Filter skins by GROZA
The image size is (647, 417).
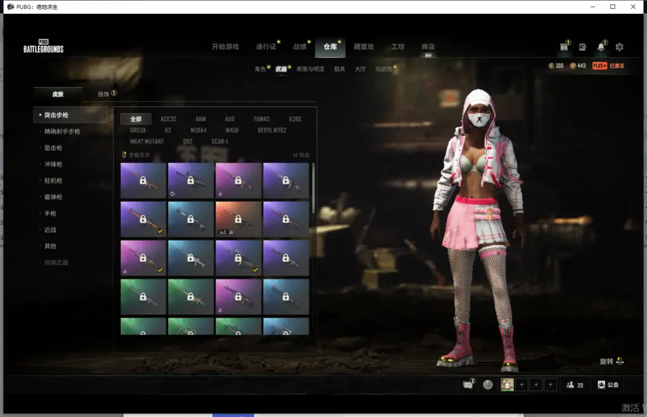coord(138,130)
